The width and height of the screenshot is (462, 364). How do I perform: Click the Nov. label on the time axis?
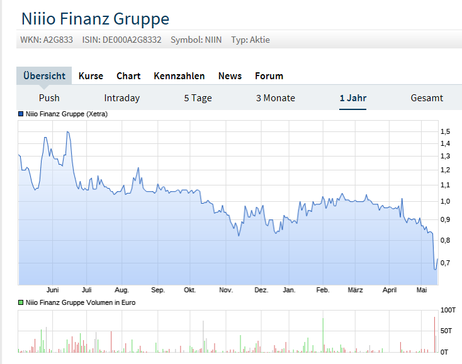226,290
